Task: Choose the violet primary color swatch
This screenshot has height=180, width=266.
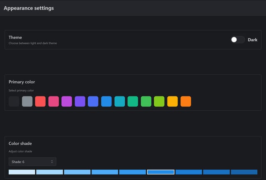Action: [80, 101]
